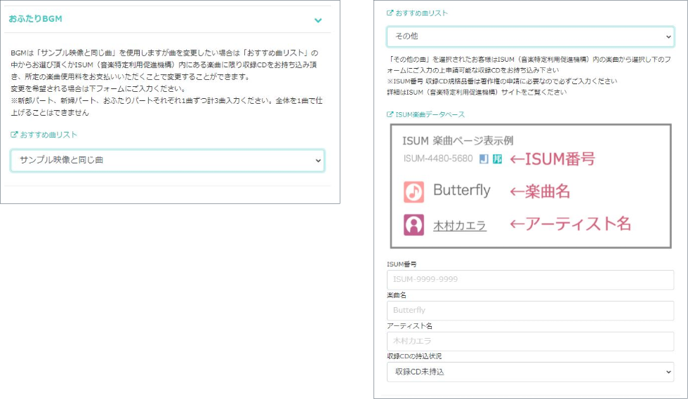Open the 収録CD未持込 status dropdown

tap(530, 372)
